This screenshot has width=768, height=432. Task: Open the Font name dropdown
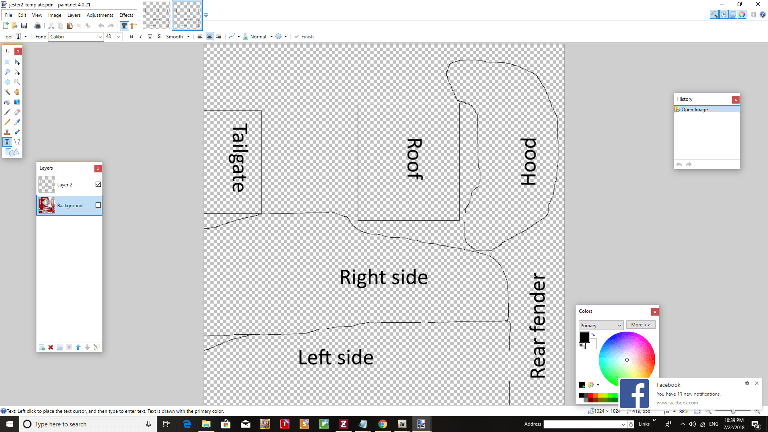coord(100,37)
